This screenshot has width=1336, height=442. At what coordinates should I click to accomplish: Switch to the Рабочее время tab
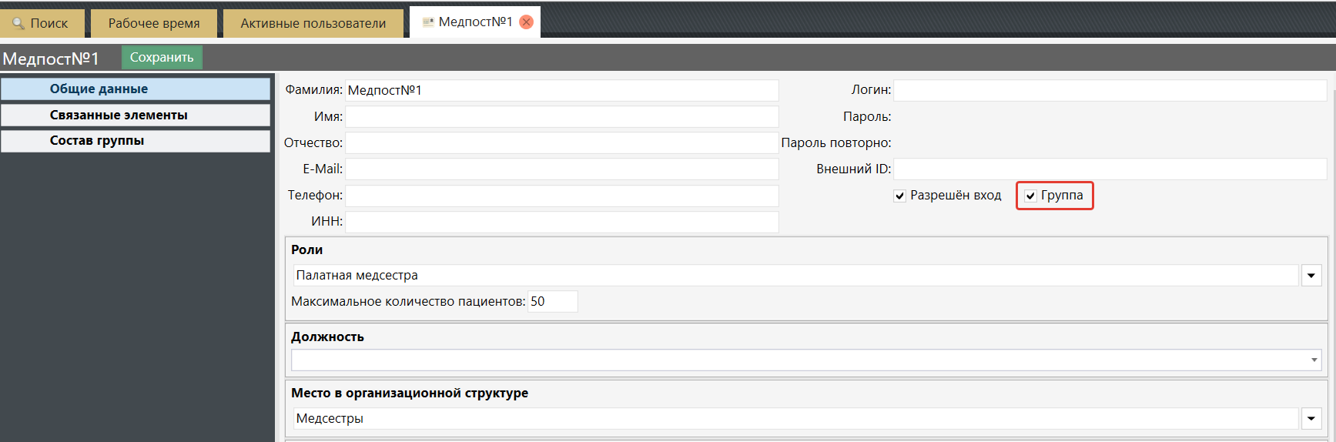point(154,24)
